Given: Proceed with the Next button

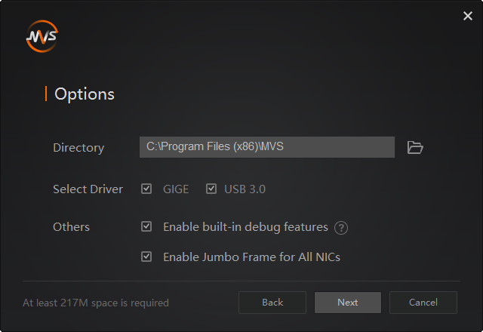Looking at the screenshot, I should click(348, 303).
